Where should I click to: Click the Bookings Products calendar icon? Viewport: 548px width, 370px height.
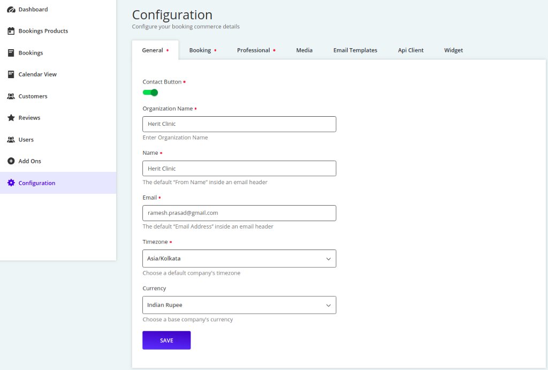coord(11,31)
